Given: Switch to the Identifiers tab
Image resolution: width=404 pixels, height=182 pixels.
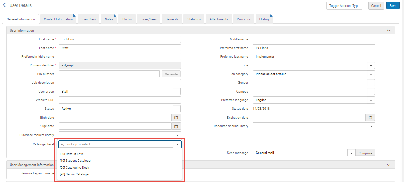Looking at the screenshot, I should coord(89,19).
